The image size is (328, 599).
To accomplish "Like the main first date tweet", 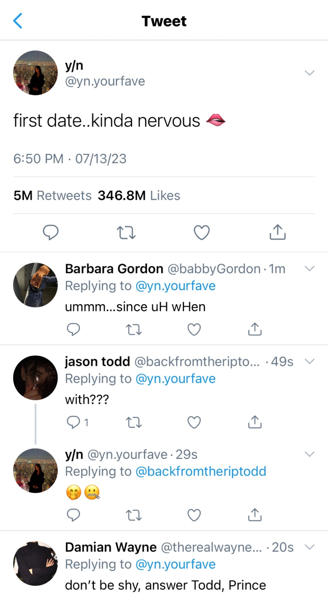I will (x=202, y=232).
